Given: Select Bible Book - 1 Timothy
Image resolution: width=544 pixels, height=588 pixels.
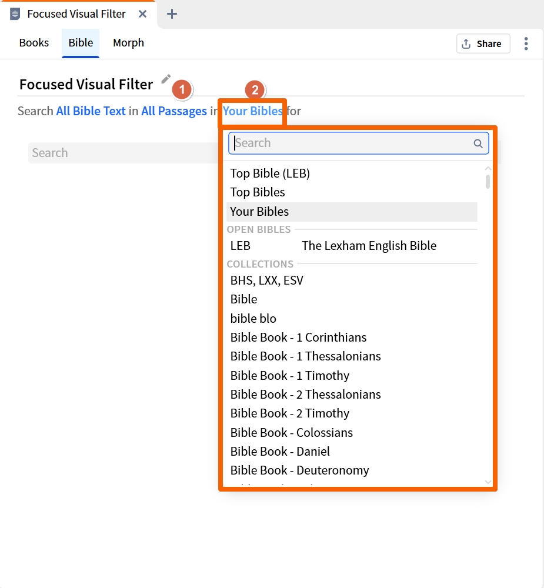Looking at the screenshot, I should (352, 375).
